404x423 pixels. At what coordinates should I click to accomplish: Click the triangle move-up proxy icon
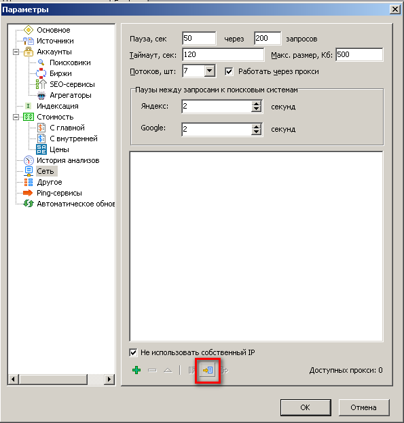pyautogui.click(x=168, y=370)
